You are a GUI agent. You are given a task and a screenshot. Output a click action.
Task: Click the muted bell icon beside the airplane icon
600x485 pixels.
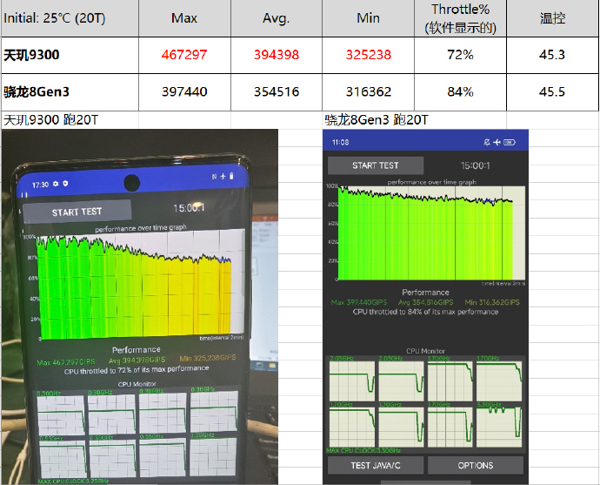487,143
